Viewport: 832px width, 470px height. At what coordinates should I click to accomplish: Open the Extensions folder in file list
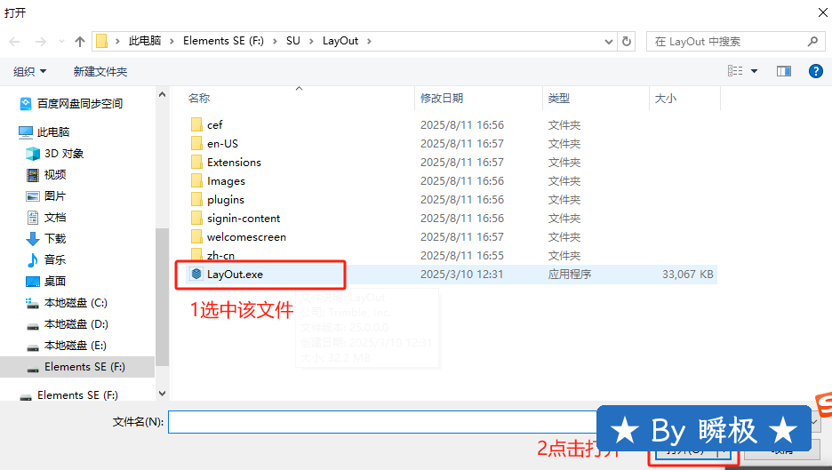pyautogui.click(x=234, y=163)
